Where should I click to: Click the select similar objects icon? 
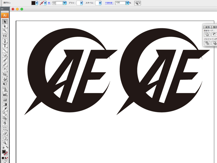point(136,3)
